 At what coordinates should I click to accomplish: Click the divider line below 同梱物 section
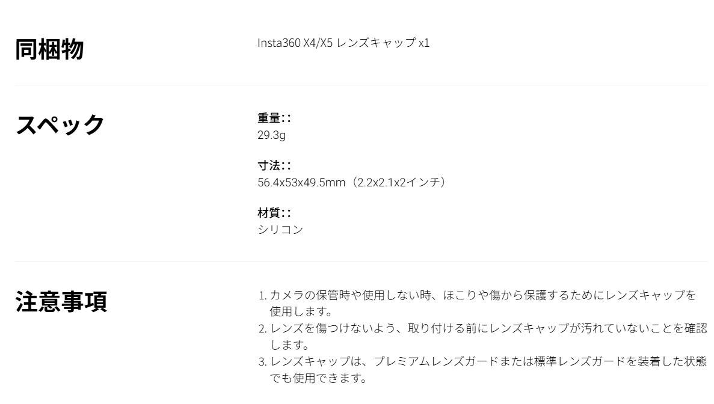pos(361,85)
